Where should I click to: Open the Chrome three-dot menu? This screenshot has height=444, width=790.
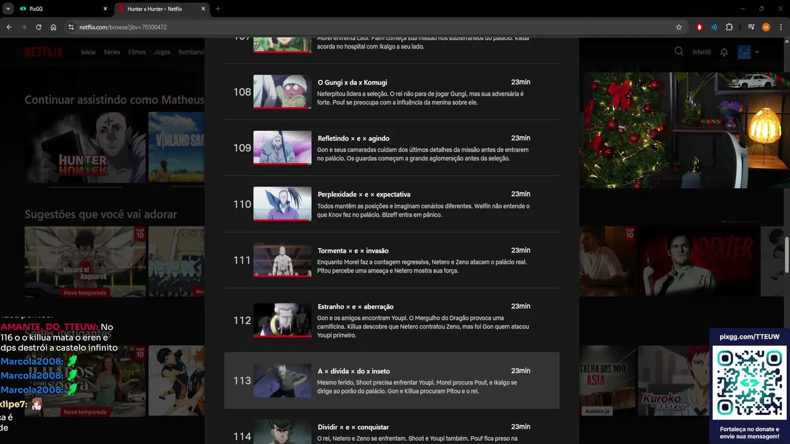coord(781,27)
